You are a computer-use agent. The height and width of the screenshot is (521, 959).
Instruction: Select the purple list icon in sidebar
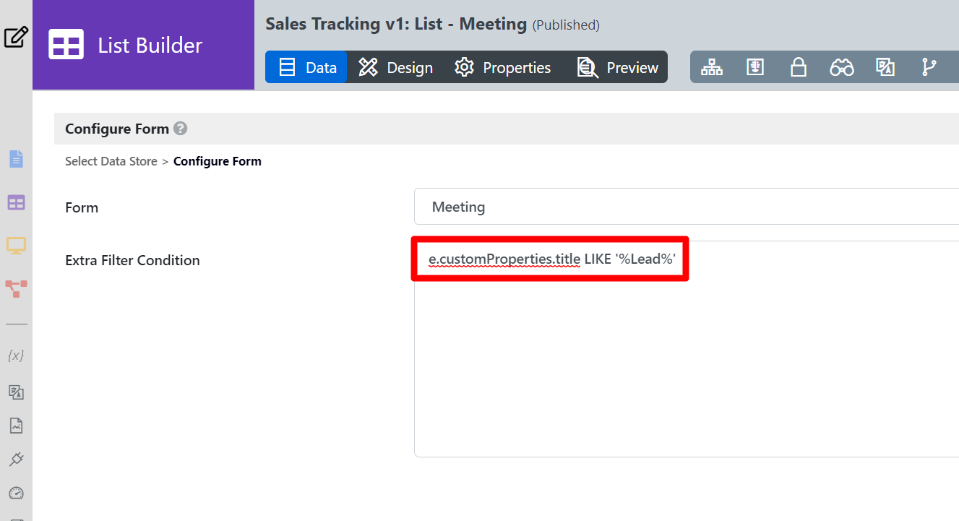click(x=16, y=203)
